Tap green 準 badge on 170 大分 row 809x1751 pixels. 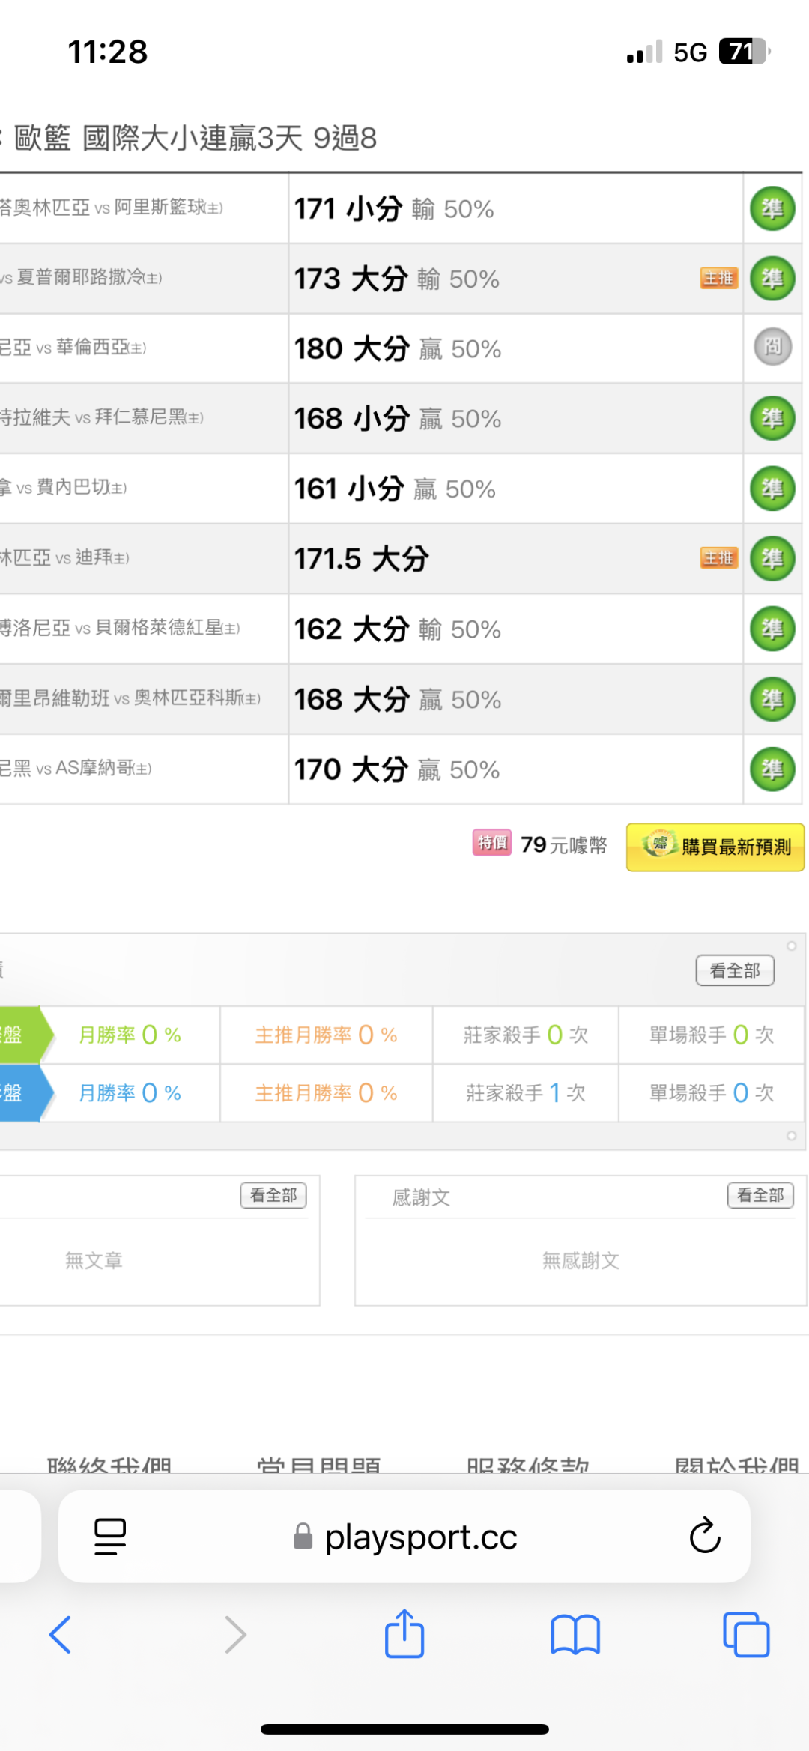[772, 769]
